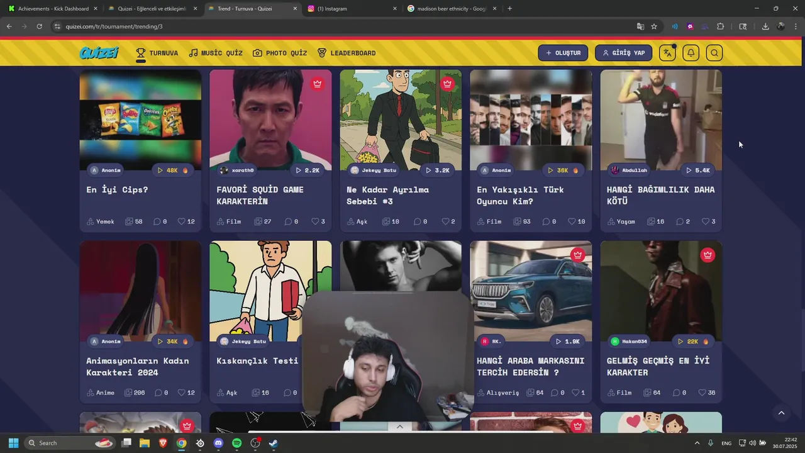
Task: Click the Windows taskbar Search box
Action: 70,443
